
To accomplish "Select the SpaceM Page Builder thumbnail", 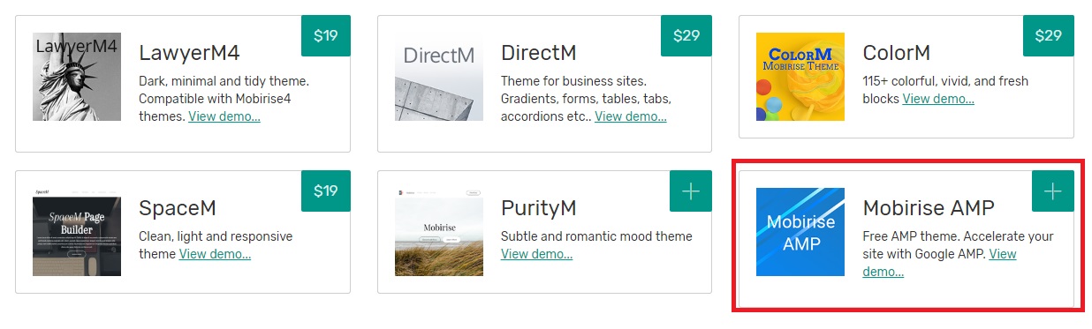I will [x=77, y=232].
